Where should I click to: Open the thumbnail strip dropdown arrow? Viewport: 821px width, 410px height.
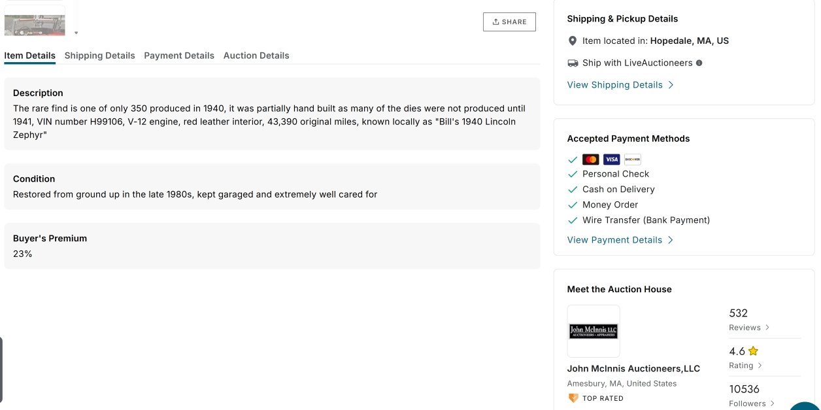(x=76, y=33)
